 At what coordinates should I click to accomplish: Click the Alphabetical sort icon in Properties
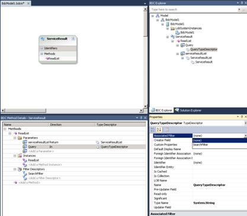pos(159,130)
